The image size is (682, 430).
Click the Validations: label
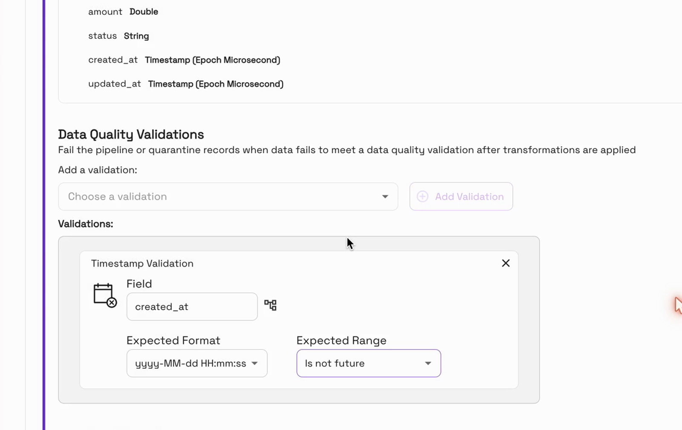point(86,224)
